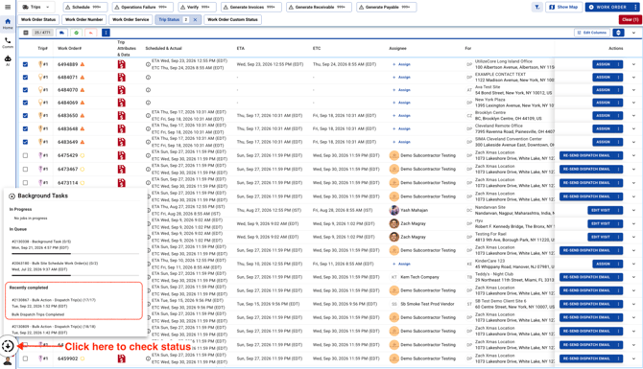The width and height of the screenshot is (643, 369).
Task: Click the WORK ORDER create button
Action: point(608,7)
